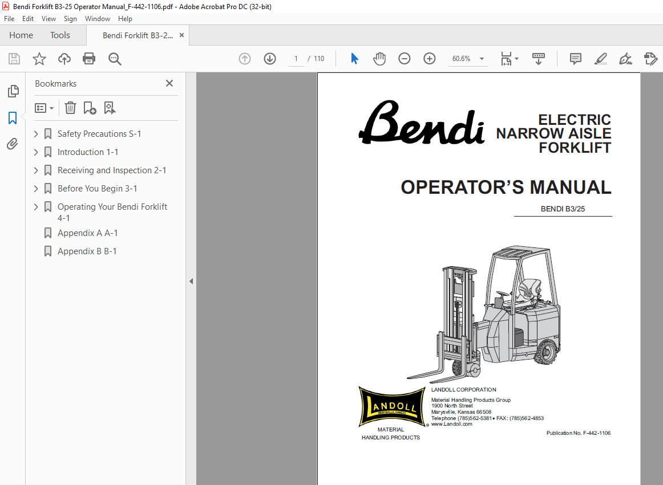Click the scrolling mode keyboard icon

point(538,59)
